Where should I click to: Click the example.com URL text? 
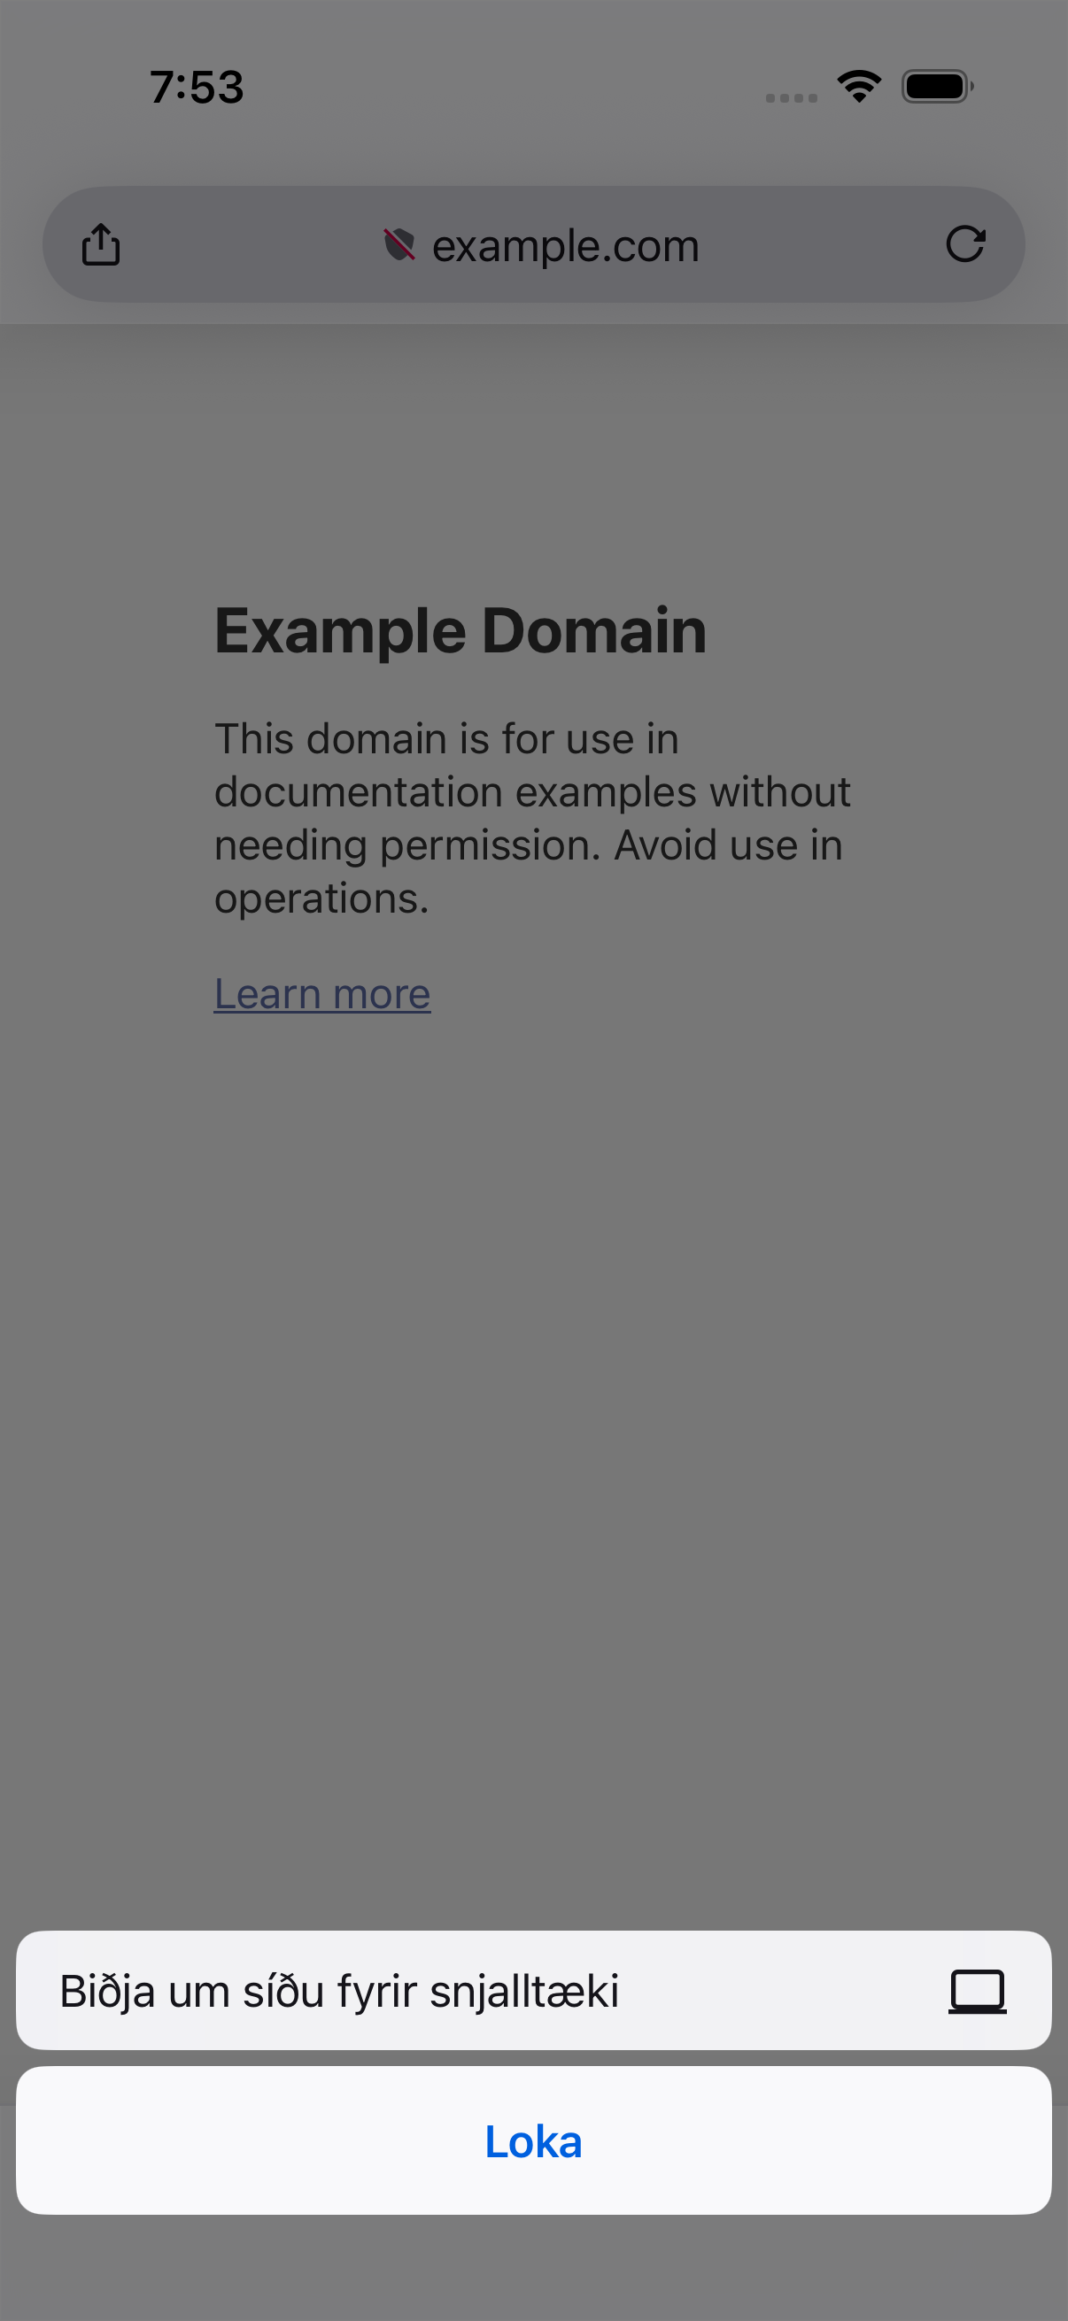tap(565, 245)
